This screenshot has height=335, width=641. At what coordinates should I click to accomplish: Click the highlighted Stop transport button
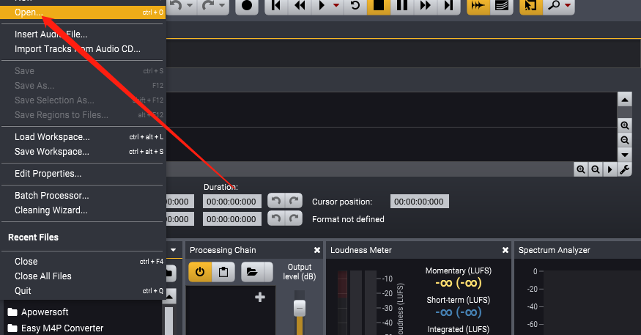[379, 6]
